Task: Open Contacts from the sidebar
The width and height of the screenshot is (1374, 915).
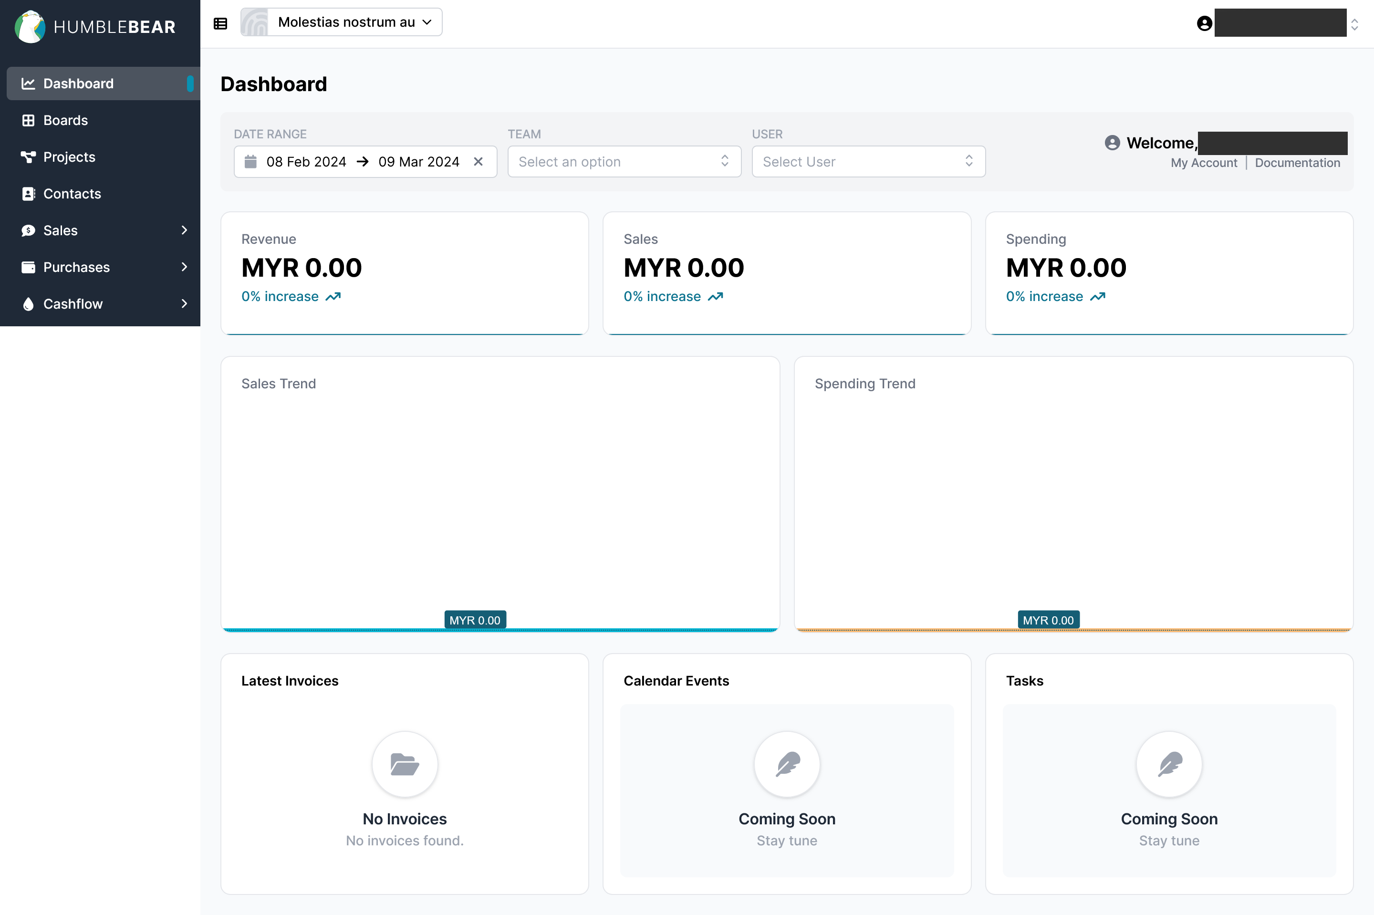Action: tap(72, 194)
